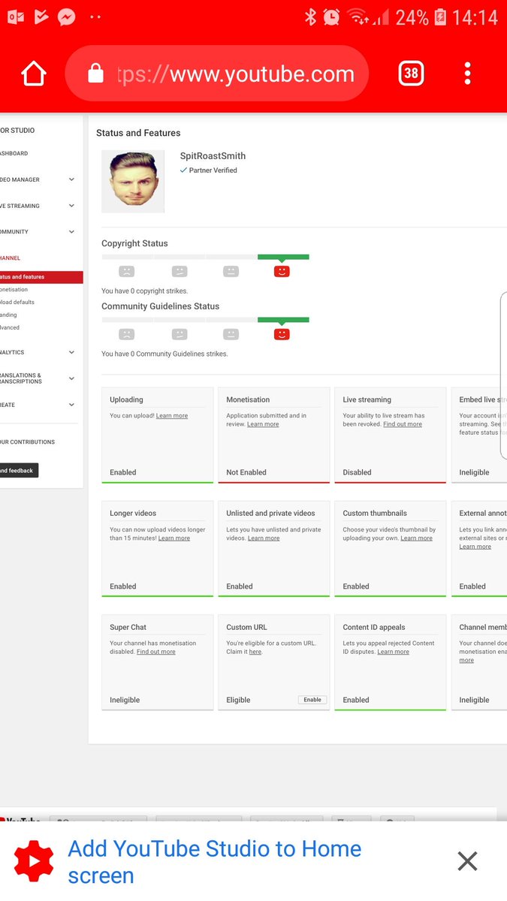Screen dimensions: 507x901
Task: Click the 'here' link in Custom URL card
Action: 255,652
